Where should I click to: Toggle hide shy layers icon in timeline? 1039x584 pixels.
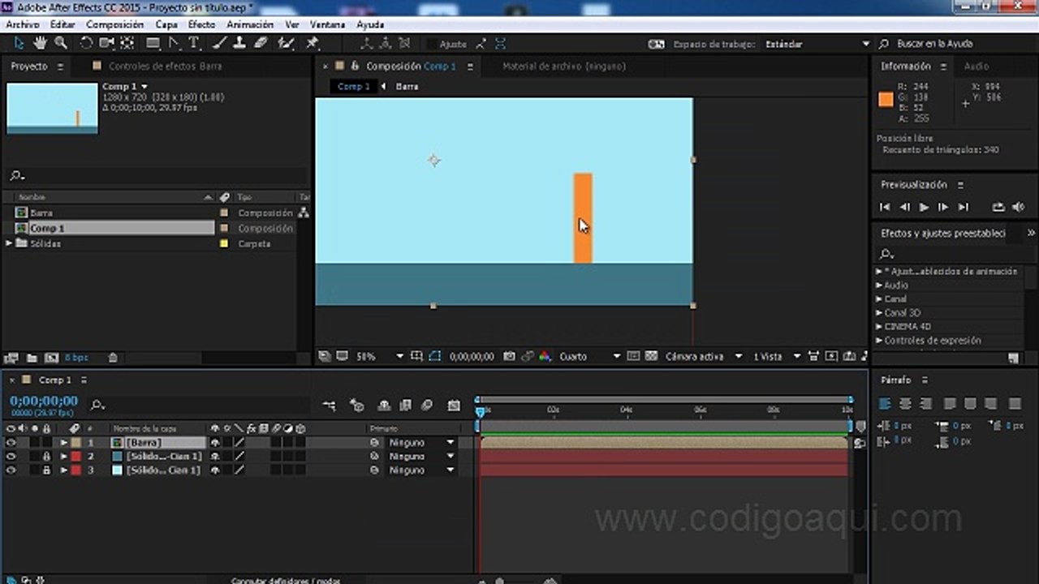[384, 406]
